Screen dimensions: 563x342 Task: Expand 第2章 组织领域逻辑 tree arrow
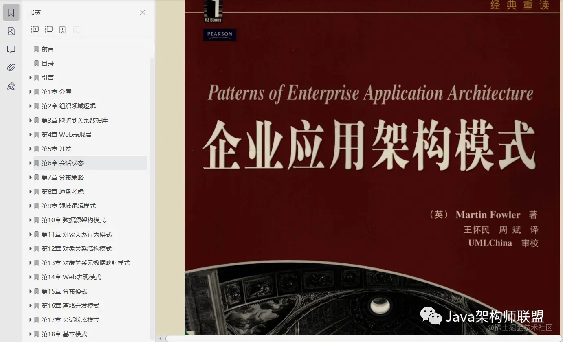(x=30, y=106)
